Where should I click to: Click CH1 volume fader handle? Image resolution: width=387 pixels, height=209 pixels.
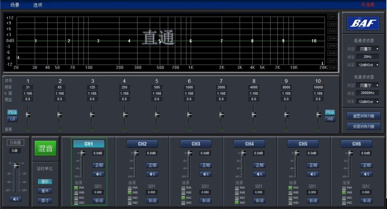coord(83,153)
